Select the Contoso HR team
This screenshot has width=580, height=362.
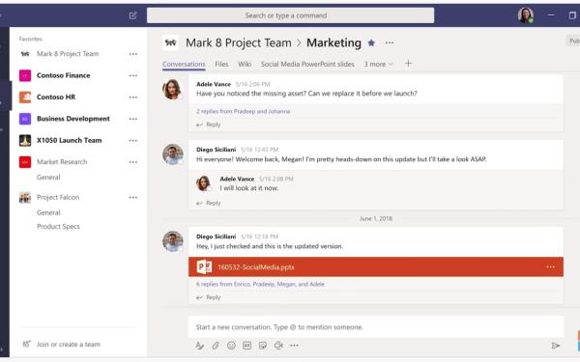[56, 97]
